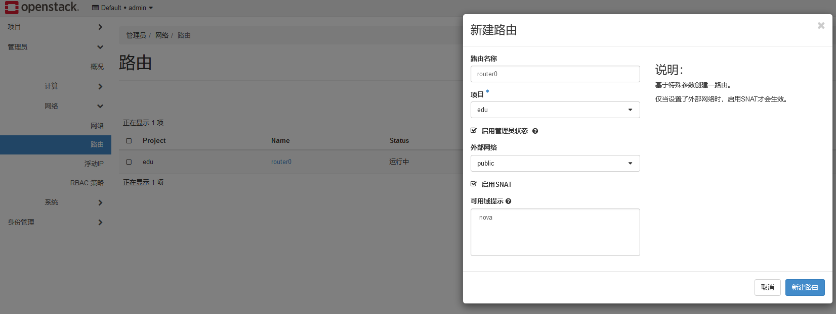Toggle the 启用管理员状态 checkbox
The image size is (836, 314).
[474, 131]
